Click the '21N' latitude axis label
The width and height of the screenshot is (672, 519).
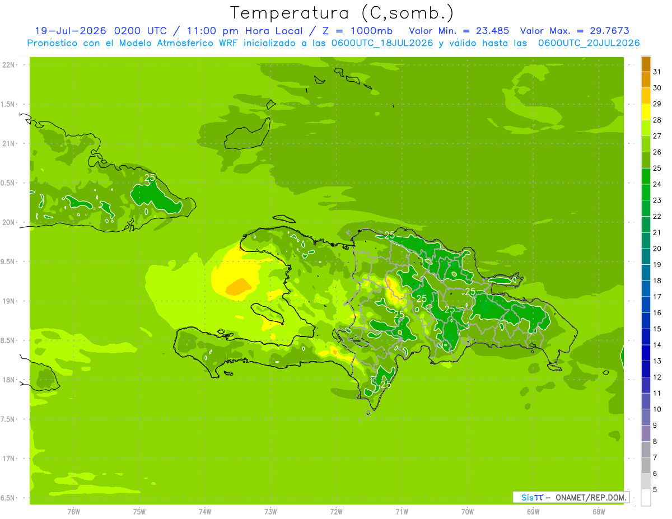(8, 143)
